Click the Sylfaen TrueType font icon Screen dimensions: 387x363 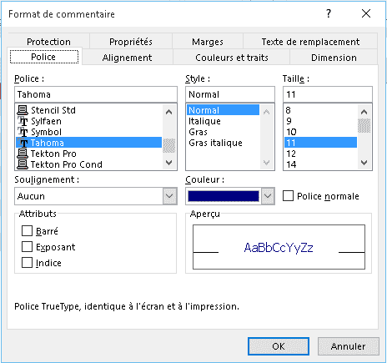coord(23,121)
